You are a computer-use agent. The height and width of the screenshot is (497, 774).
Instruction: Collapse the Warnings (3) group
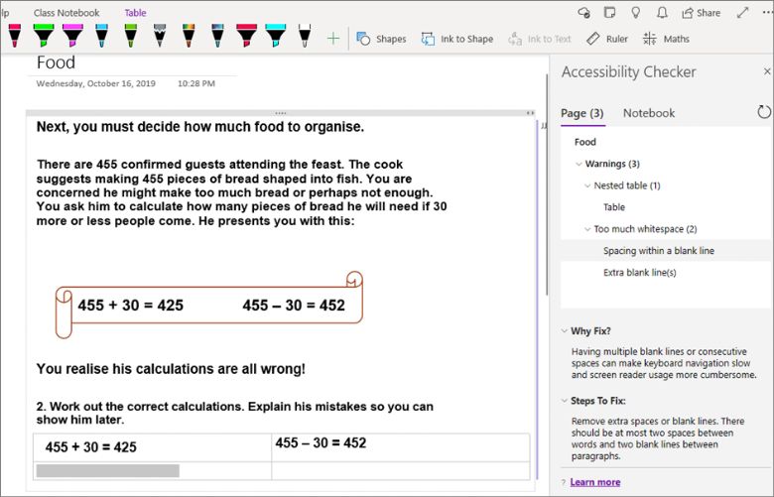tap(580, 164)
